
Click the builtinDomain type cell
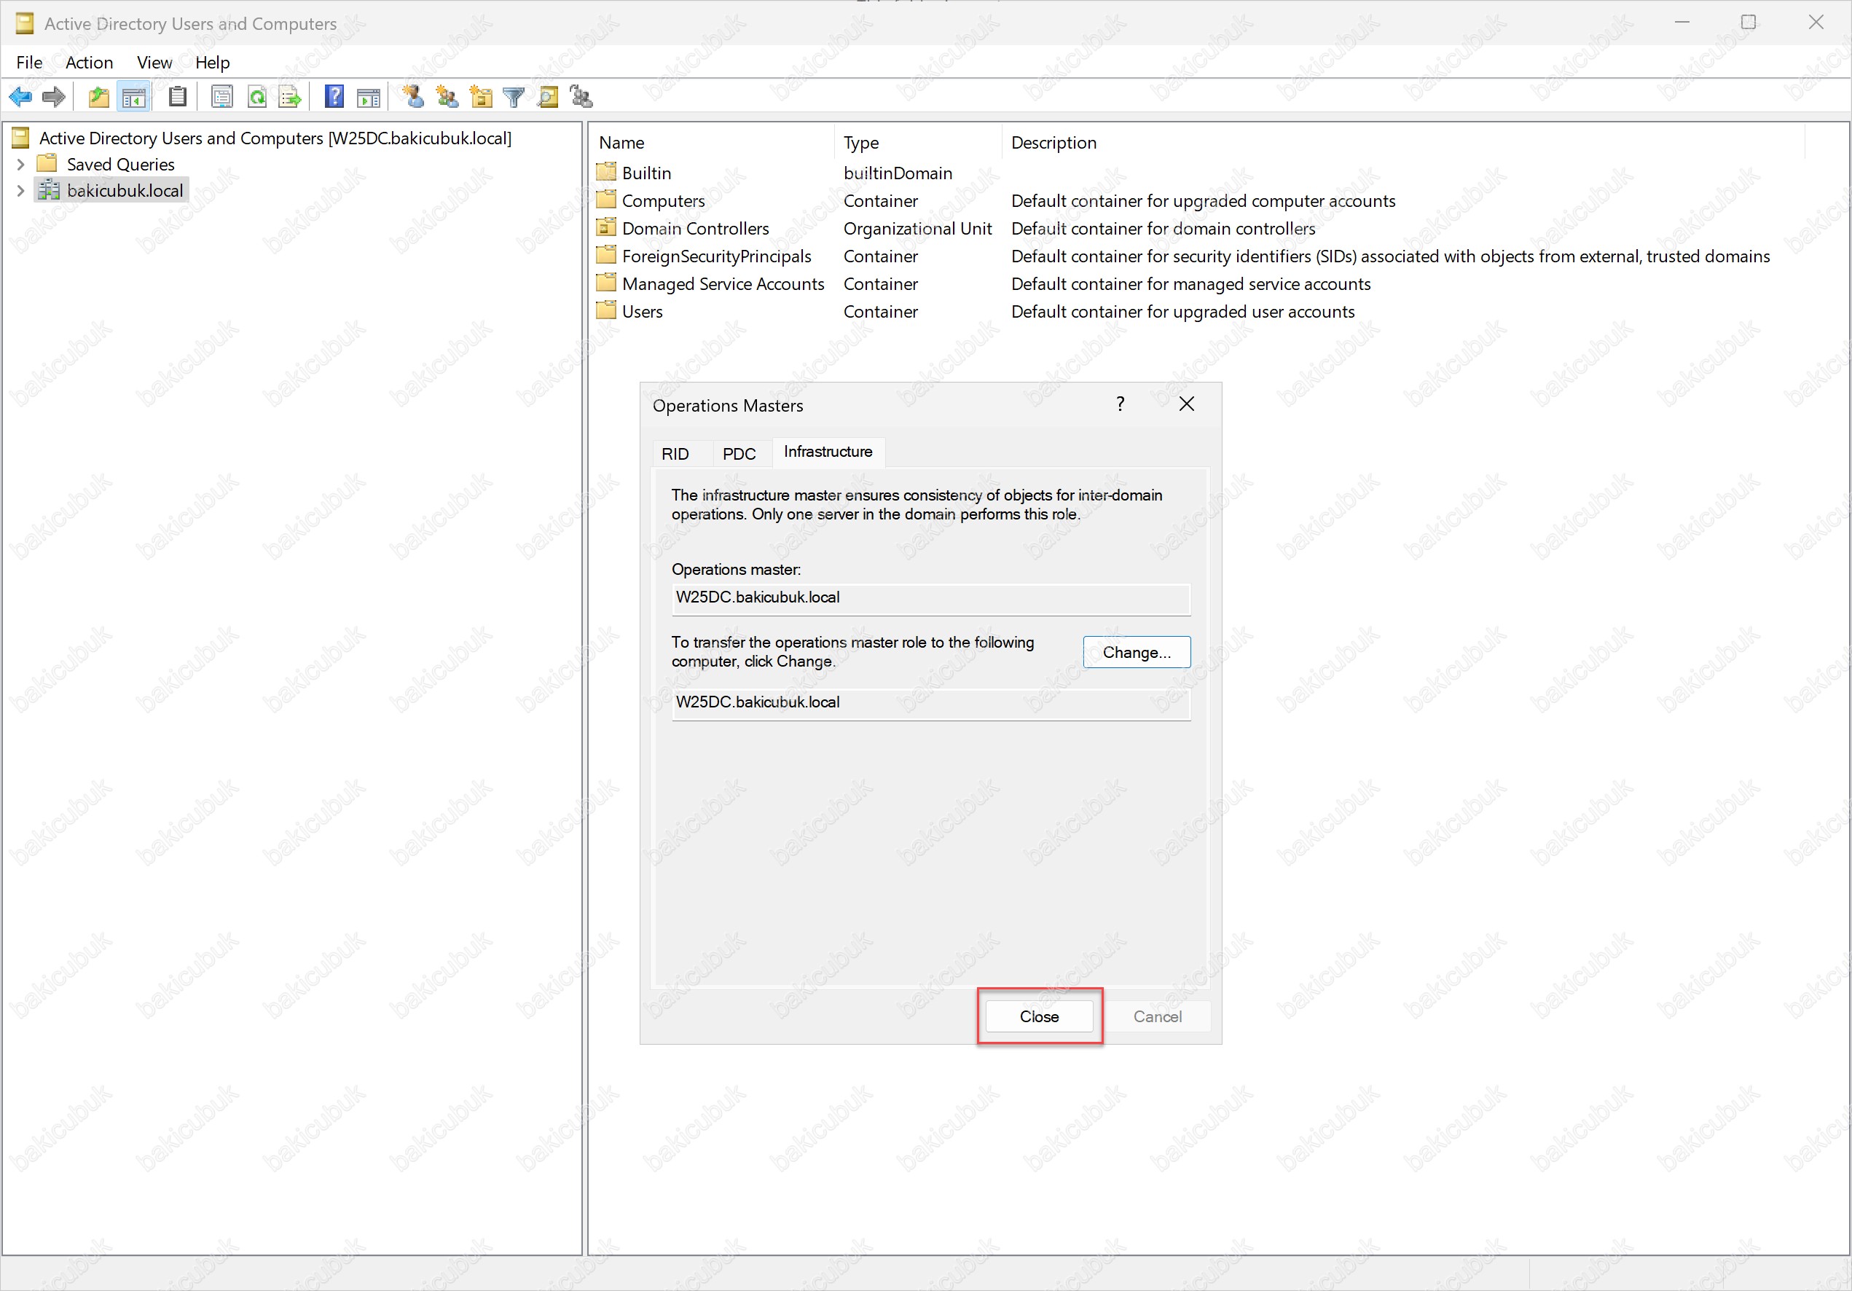(x=898, y=173)
